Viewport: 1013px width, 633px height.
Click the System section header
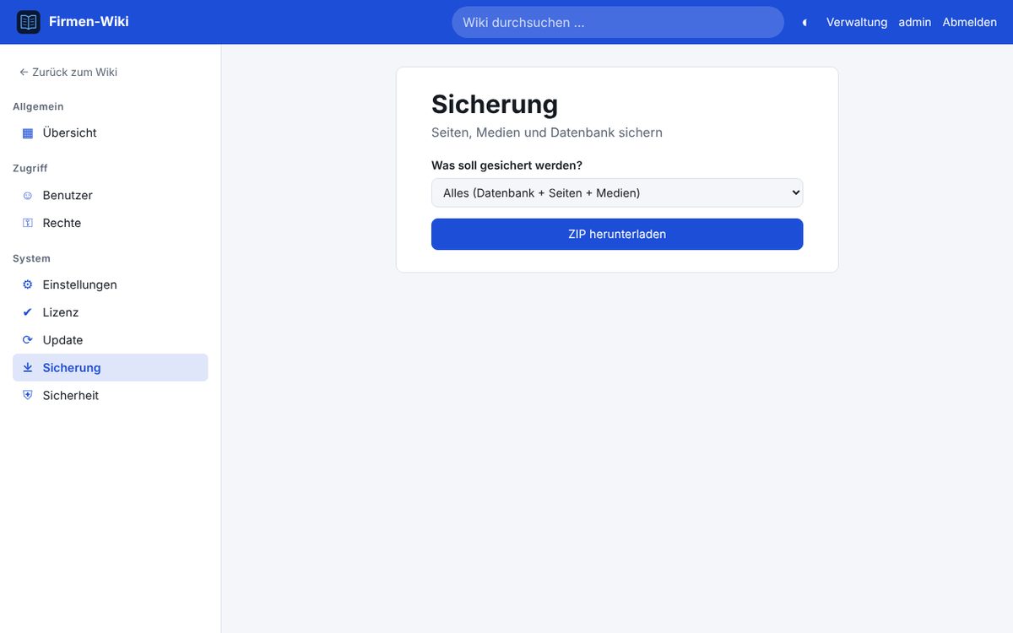32,259
